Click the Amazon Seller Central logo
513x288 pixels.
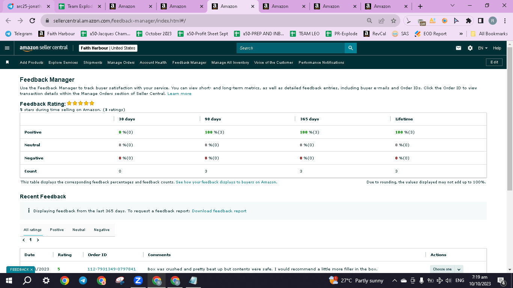44,48
